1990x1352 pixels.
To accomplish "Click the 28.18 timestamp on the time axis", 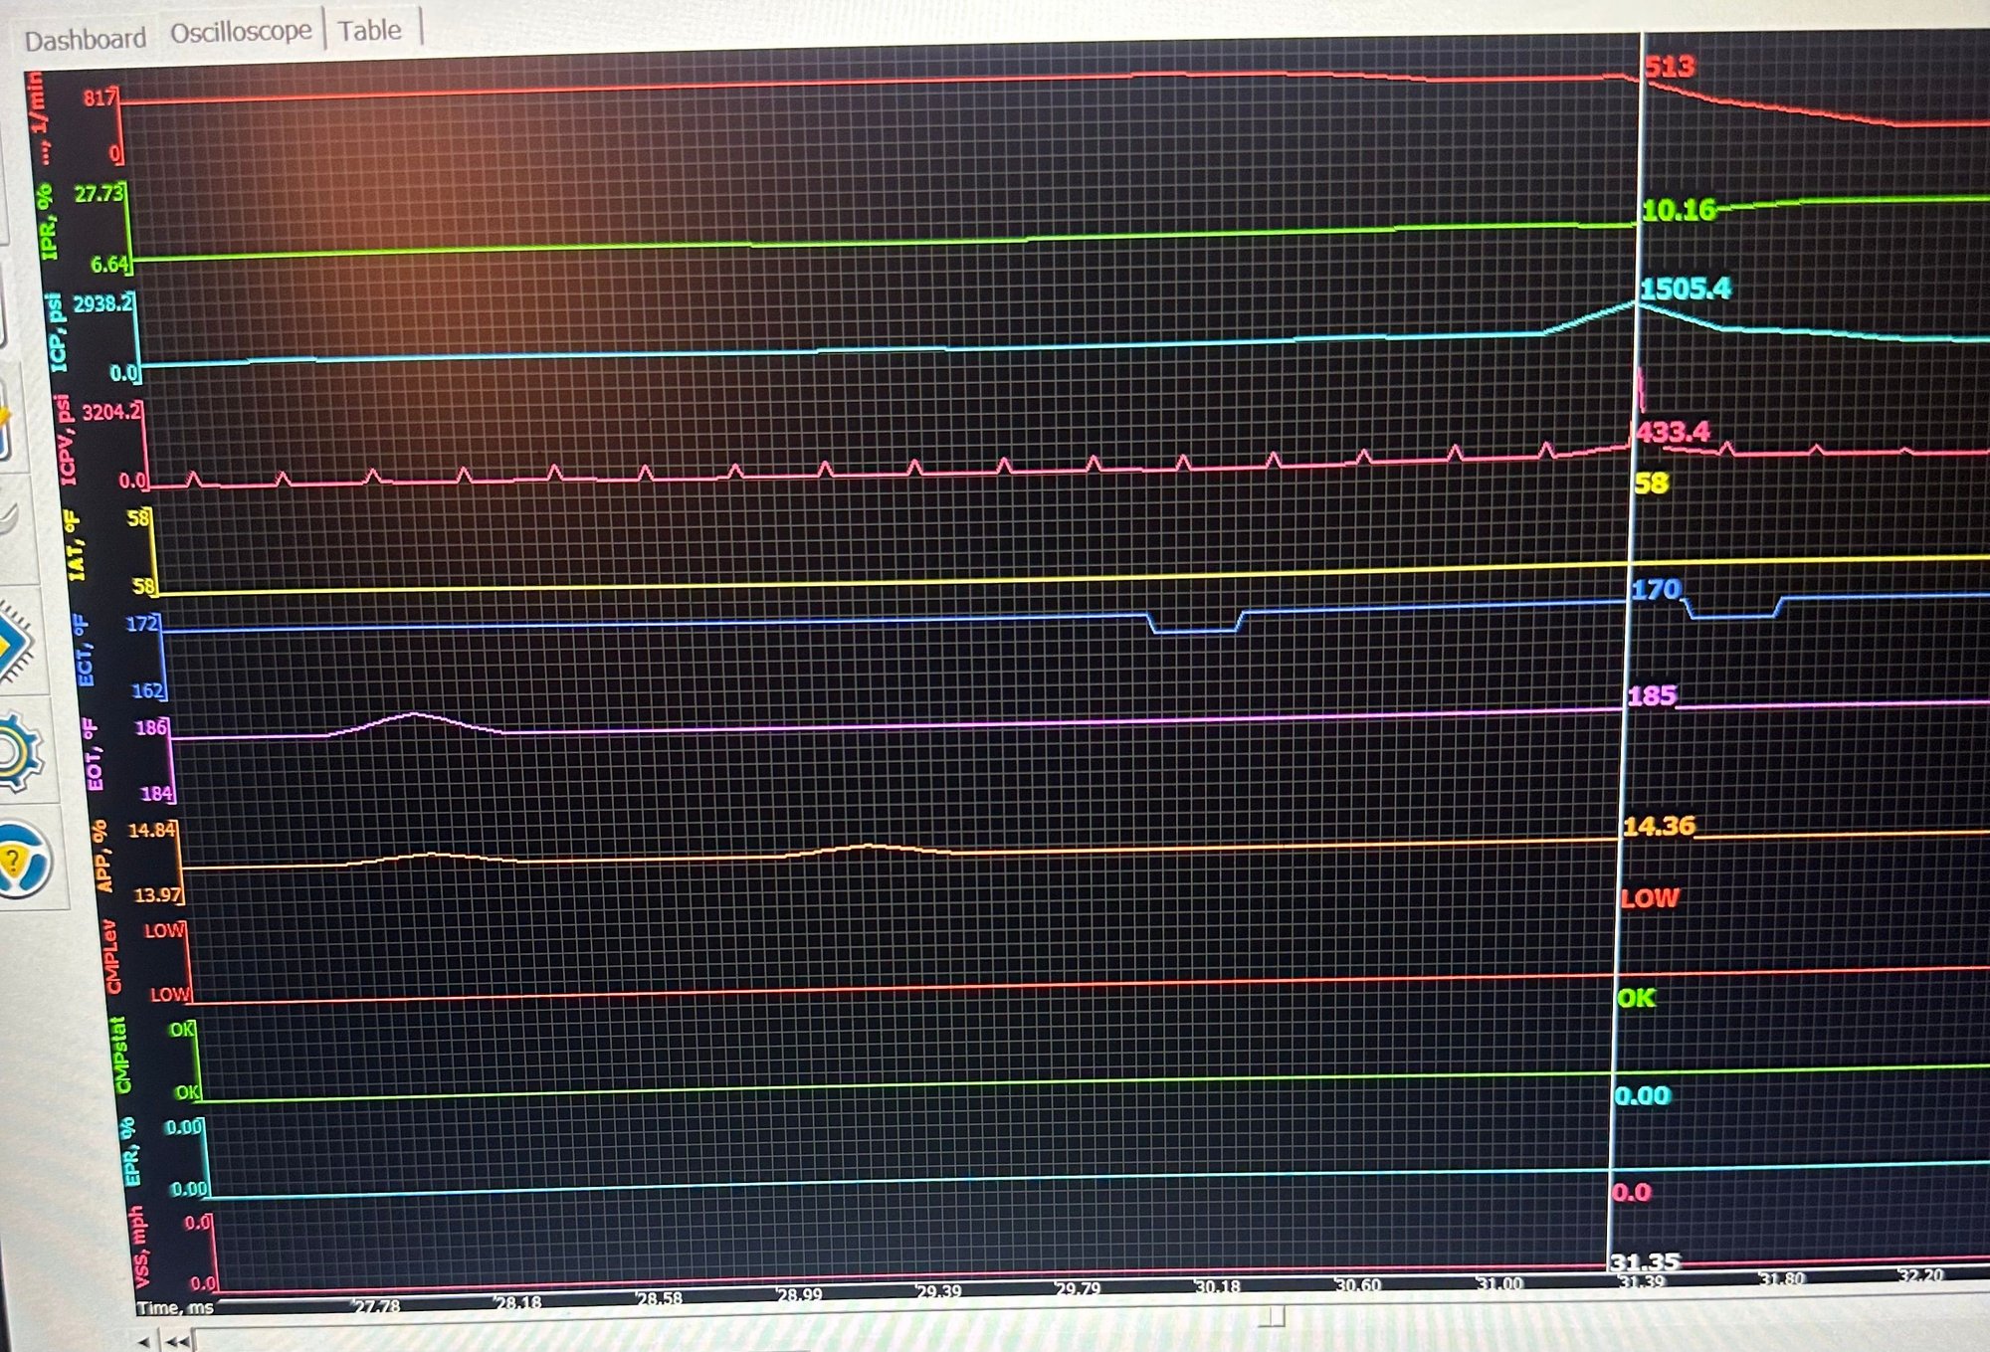I will [x=517, y=1301].
